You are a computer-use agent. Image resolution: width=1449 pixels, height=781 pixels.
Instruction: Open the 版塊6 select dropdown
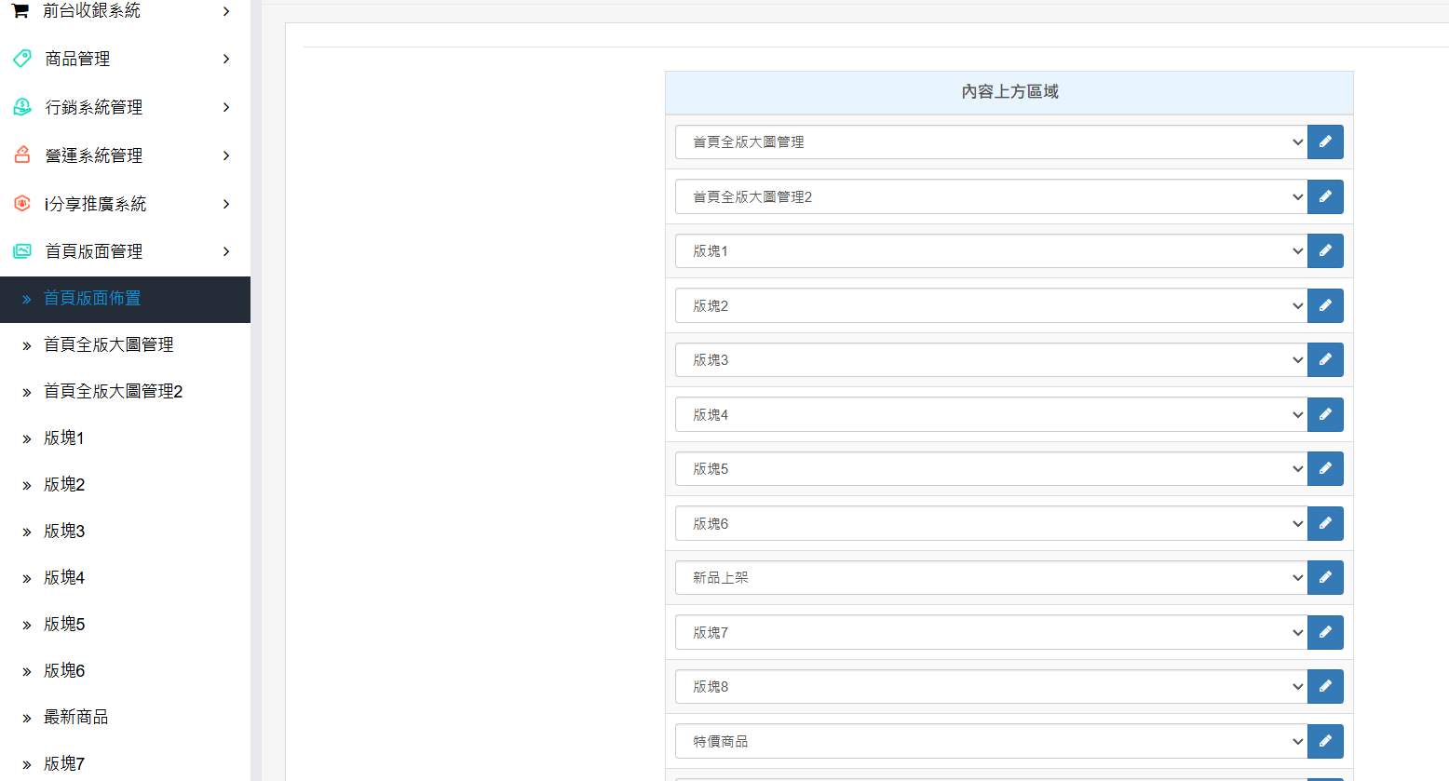coord(991,523)
